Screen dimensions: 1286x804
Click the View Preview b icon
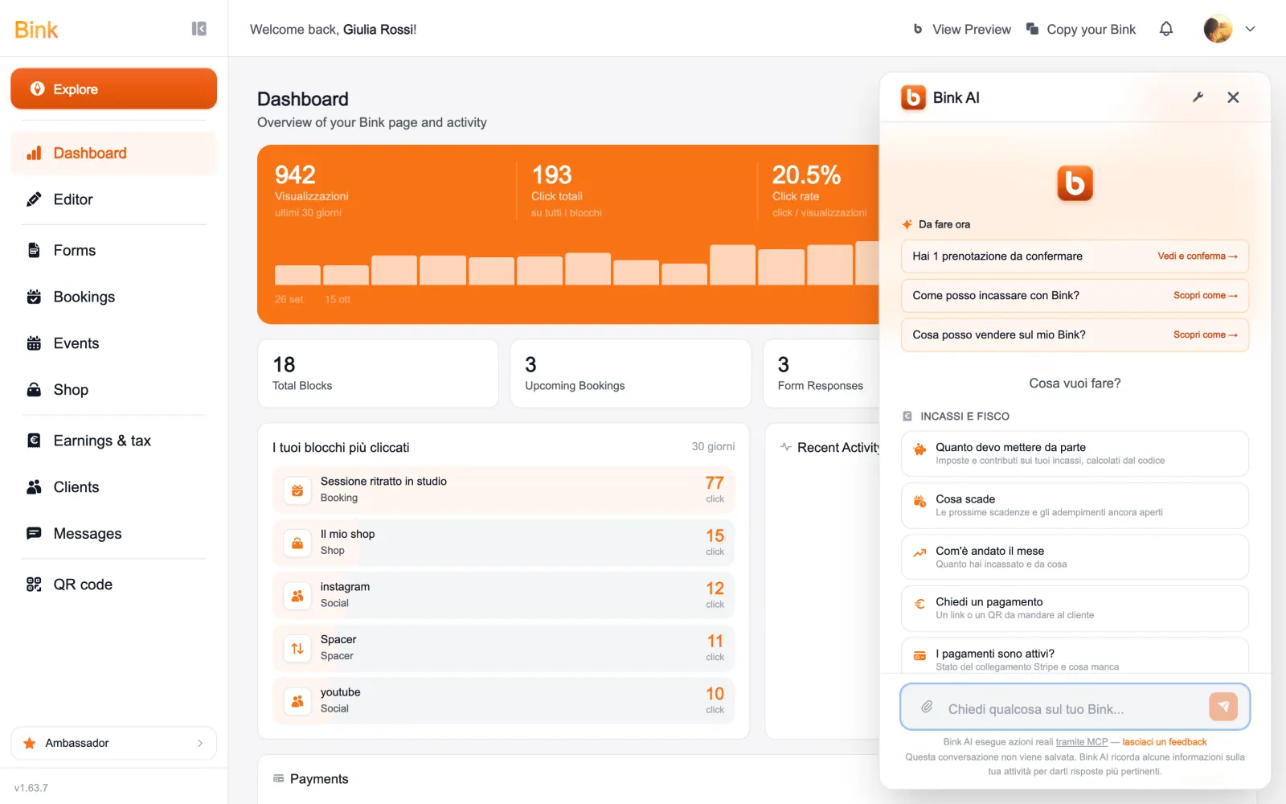[918, 29]
